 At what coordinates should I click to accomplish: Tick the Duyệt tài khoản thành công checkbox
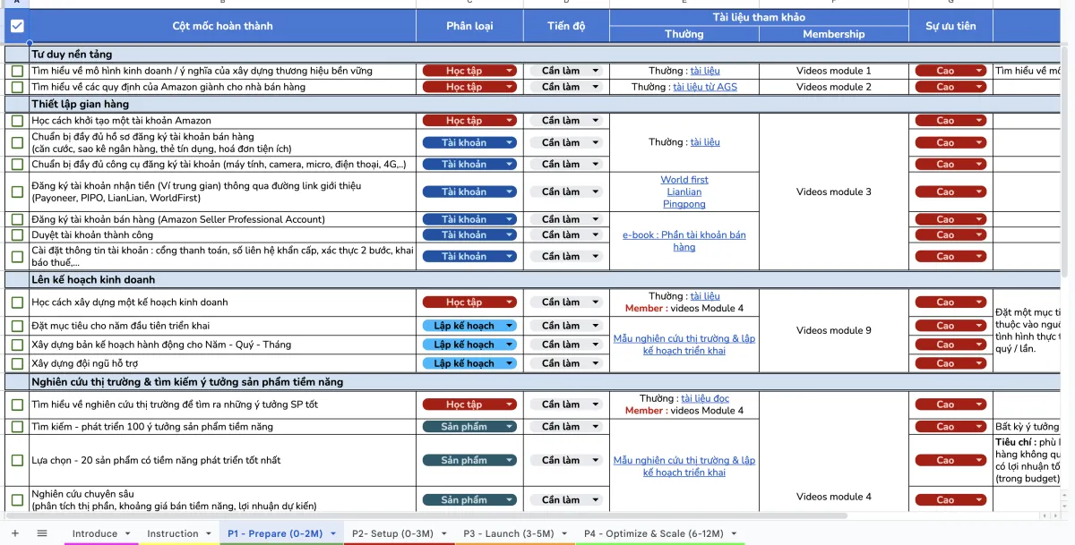coord(17,234)
